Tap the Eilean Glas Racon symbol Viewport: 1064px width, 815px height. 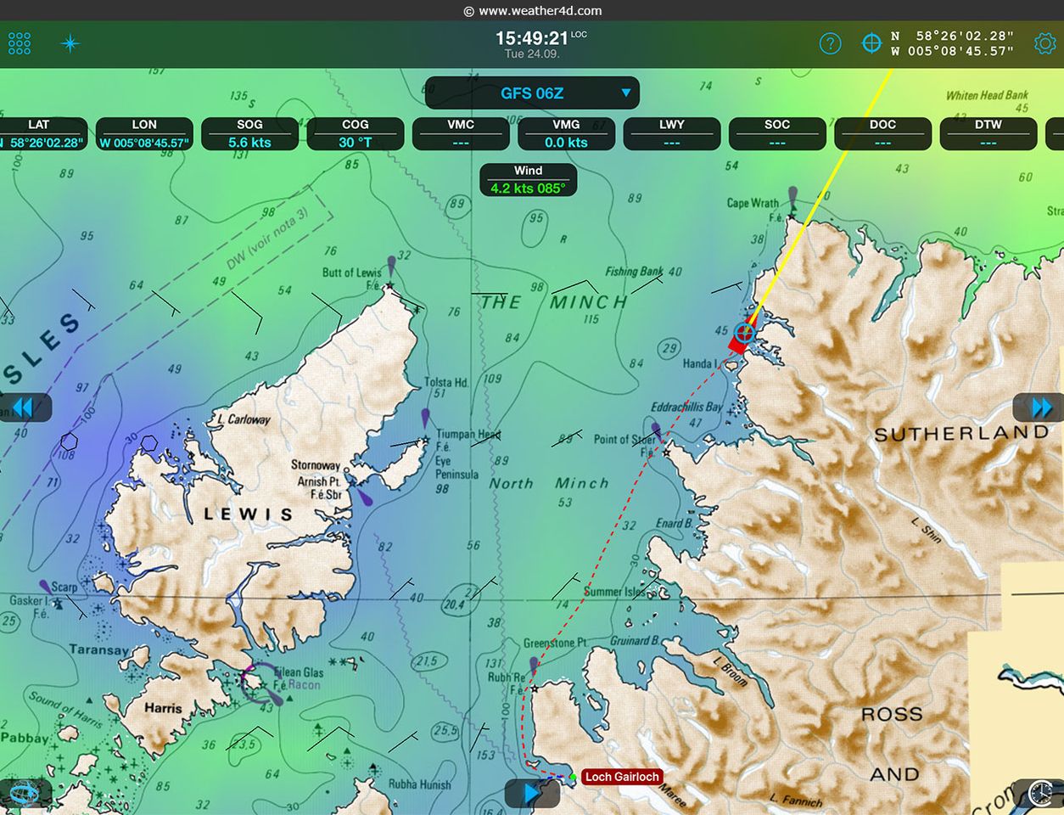260,683
